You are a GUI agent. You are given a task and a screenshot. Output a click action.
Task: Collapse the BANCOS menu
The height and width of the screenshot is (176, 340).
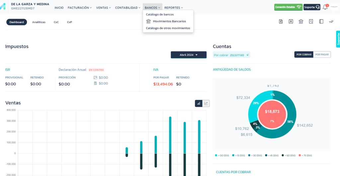(152, 8)
